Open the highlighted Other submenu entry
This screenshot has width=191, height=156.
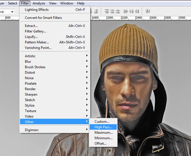55,122
